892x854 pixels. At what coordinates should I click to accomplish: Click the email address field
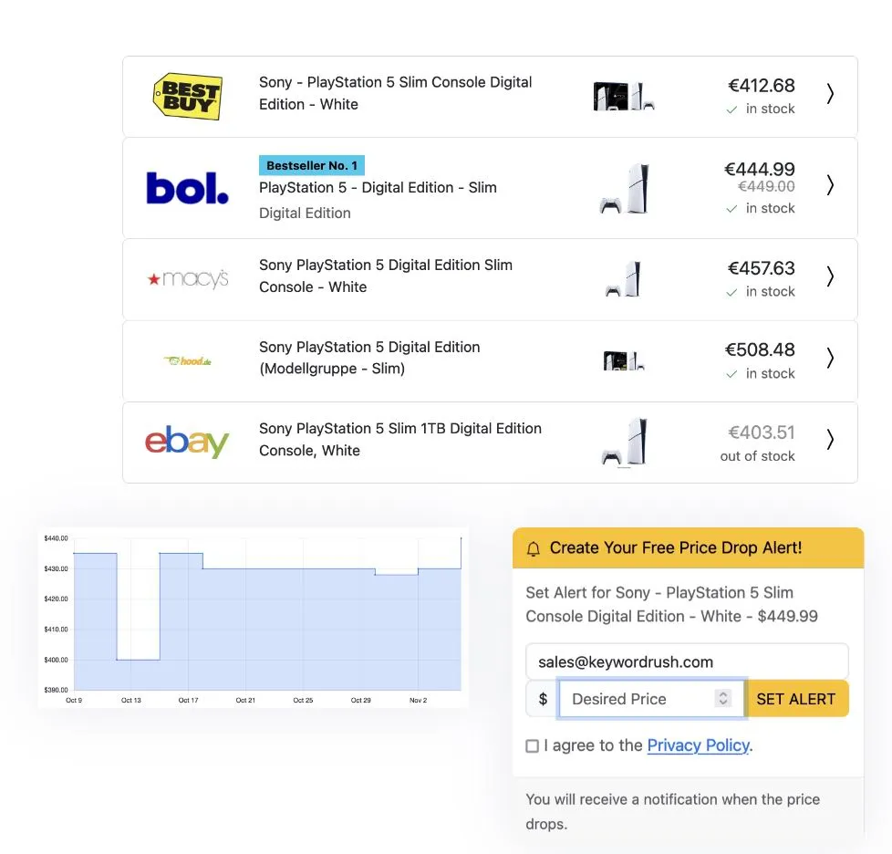pyautogui.click(x=687, y=661)
